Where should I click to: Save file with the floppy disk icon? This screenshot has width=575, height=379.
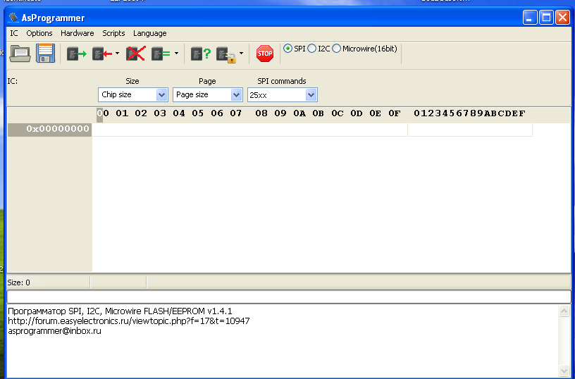pos(45,54)
